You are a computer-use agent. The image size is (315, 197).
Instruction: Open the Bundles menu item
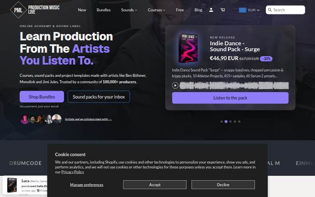pos(103,10)
